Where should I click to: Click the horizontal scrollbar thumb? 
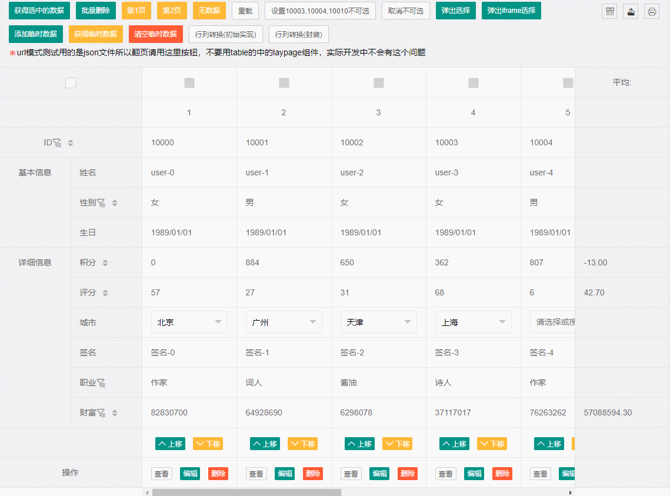tap(246, 492)
